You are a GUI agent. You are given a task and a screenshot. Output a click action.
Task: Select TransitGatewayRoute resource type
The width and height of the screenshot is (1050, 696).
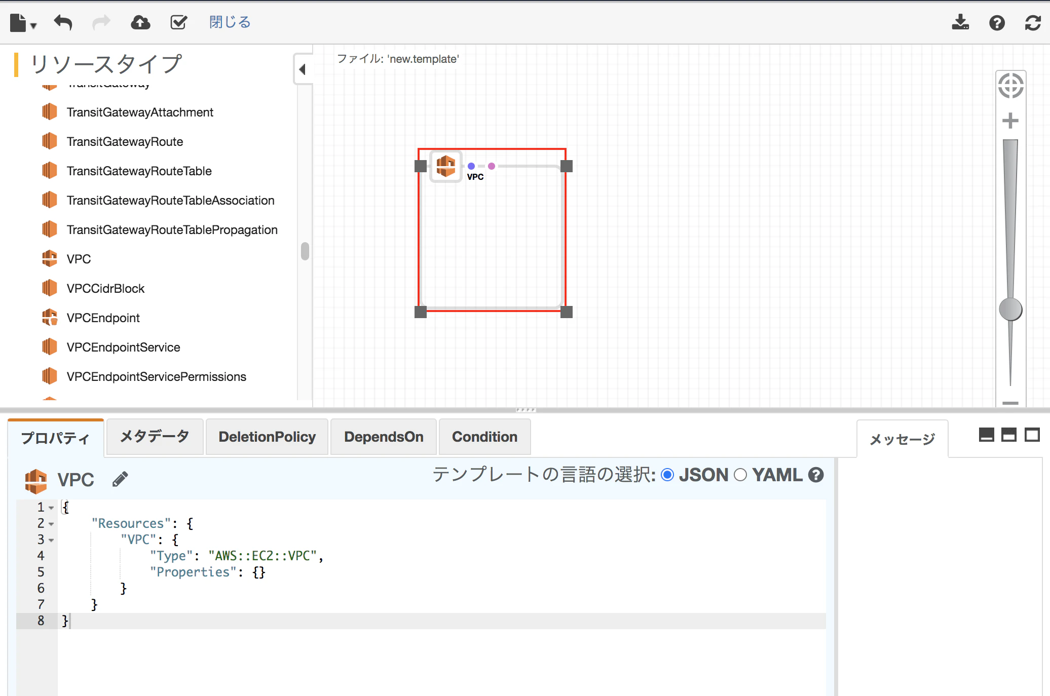[x=125, y=141]
